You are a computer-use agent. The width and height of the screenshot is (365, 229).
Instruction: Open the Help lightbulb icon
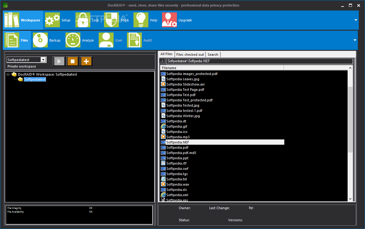pos(141,20)
